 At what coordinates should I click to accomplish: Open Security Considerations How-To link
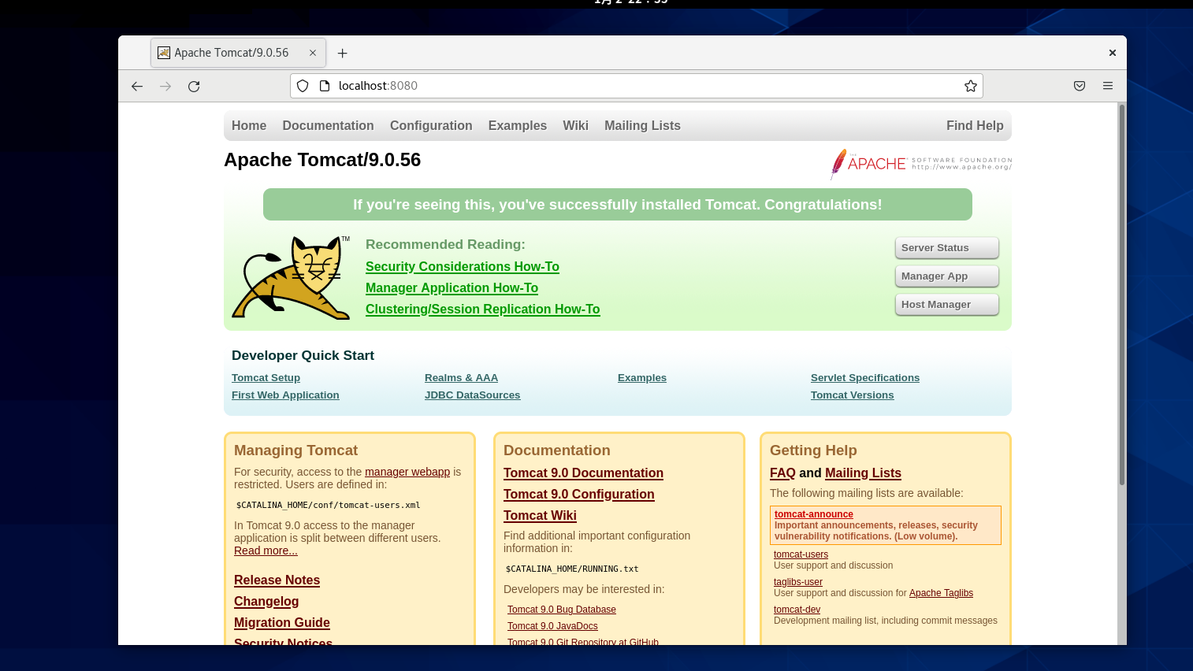pyautogui.click(x=463, y=266)
